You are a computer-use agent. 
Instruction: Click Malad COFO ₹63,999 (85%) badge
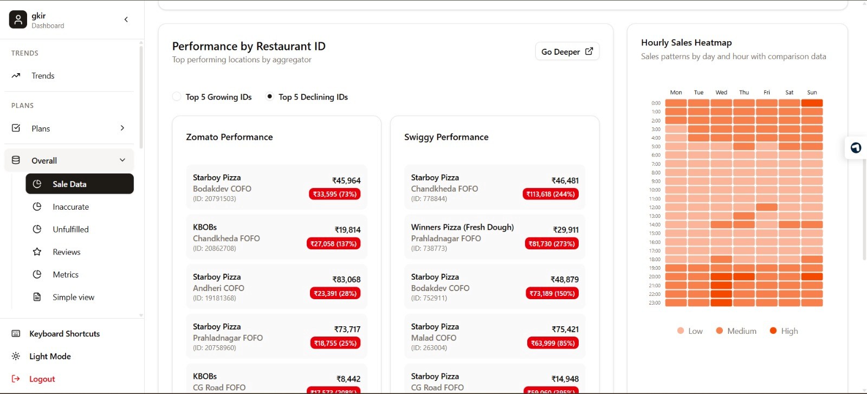(x=553, y=343)
